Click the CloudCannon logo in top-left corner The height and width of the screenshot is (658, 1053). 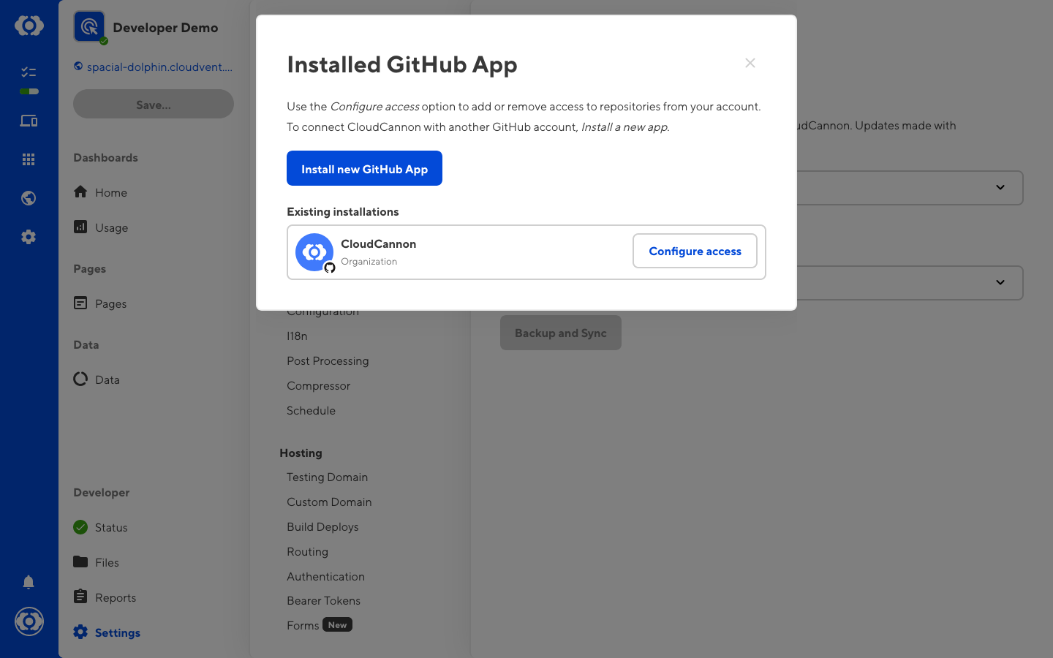pos(29,26)
